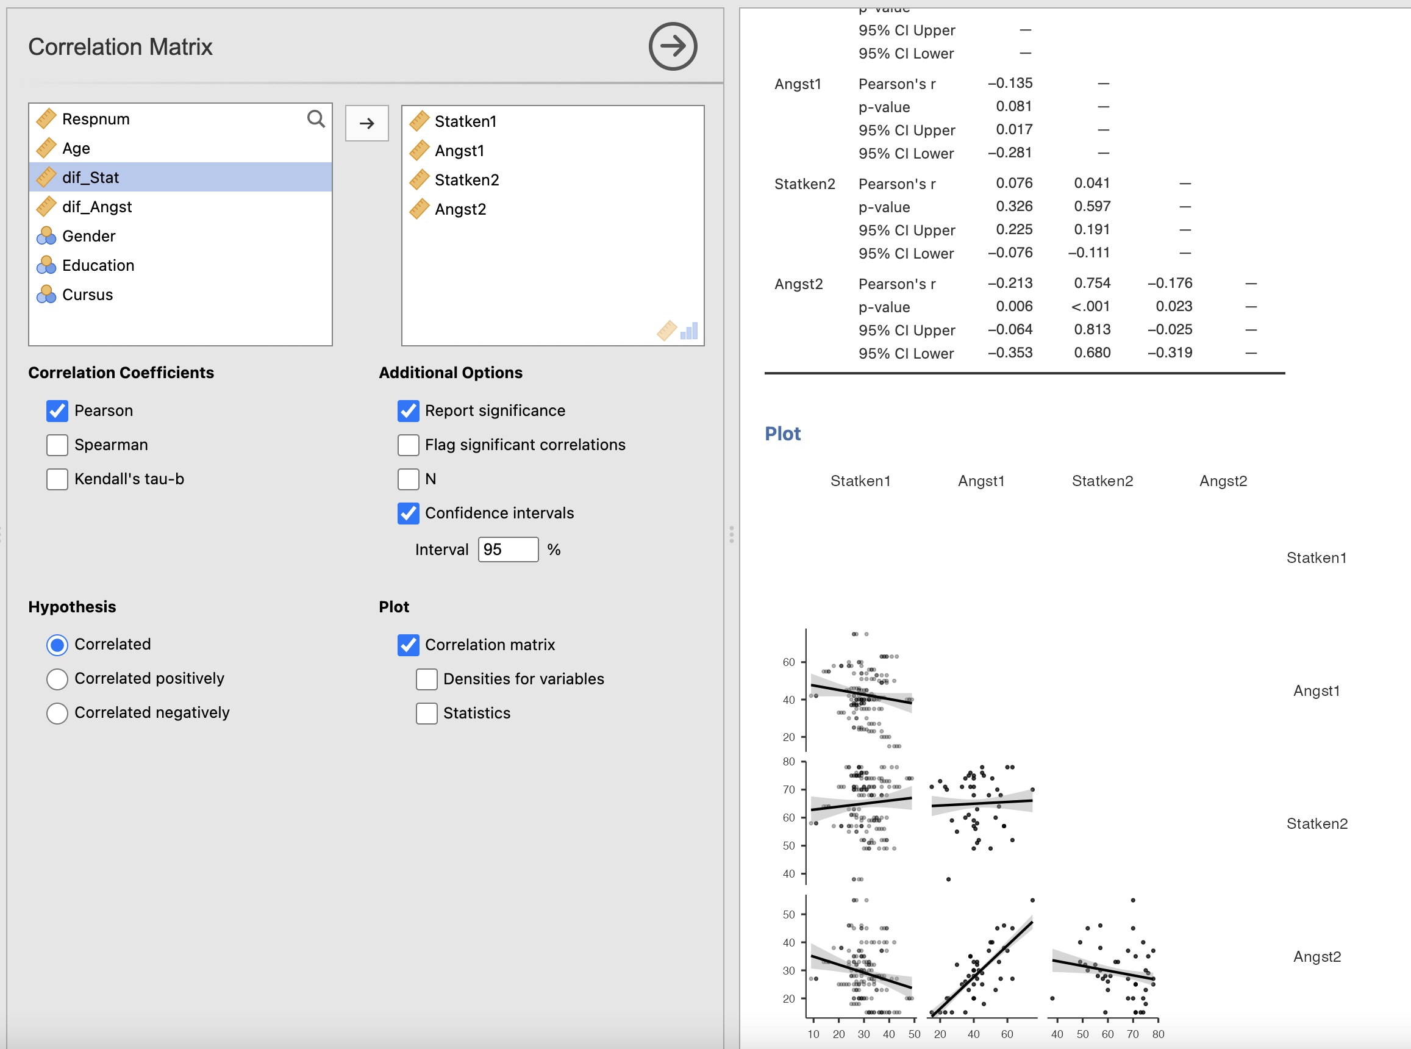Enable Densities for variables
Image resolution: width=1411 pixels, height=1049 pixels.
pos(427,679)
